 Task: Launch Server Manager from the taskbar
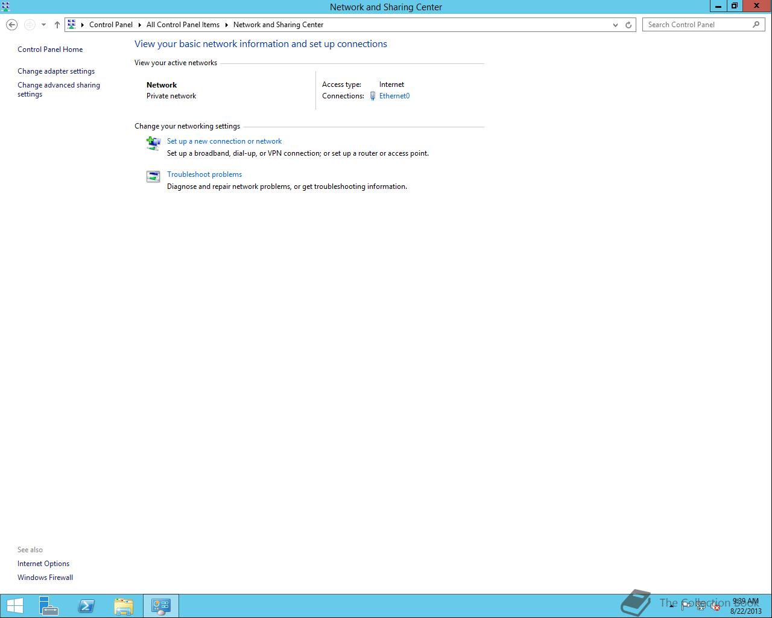[49, 606]
